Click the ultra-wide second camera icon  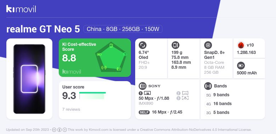click(185, 93)
